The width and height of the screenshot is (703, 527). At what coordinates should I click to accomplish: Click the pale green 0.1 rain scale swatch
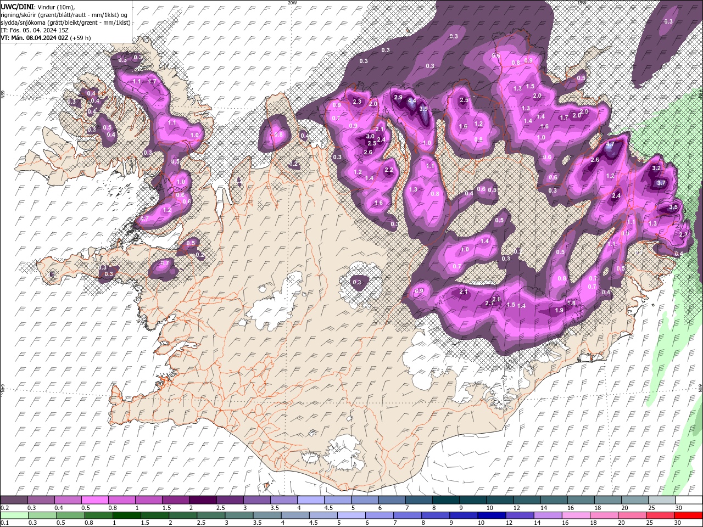coord(14,515)
